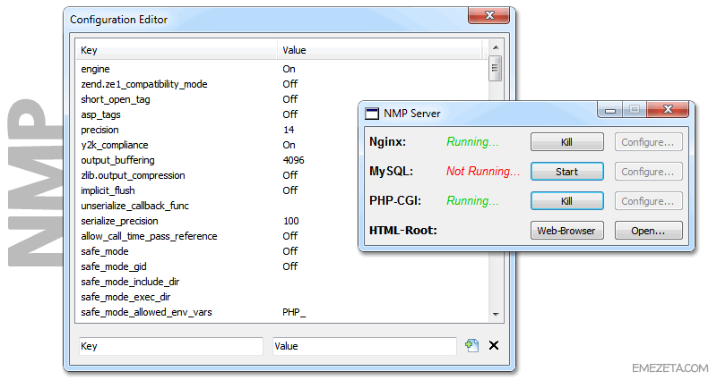717x380 pixels.
Task: Click the Running status for Nginx
Action: [472, 142]
